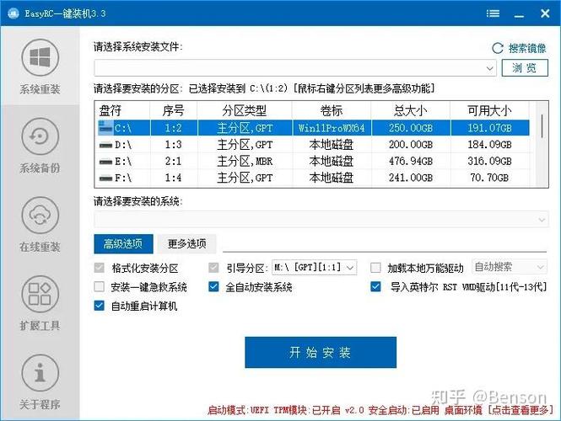
Task: Click the D:\ drive icon
Action: tap(105, 145)
